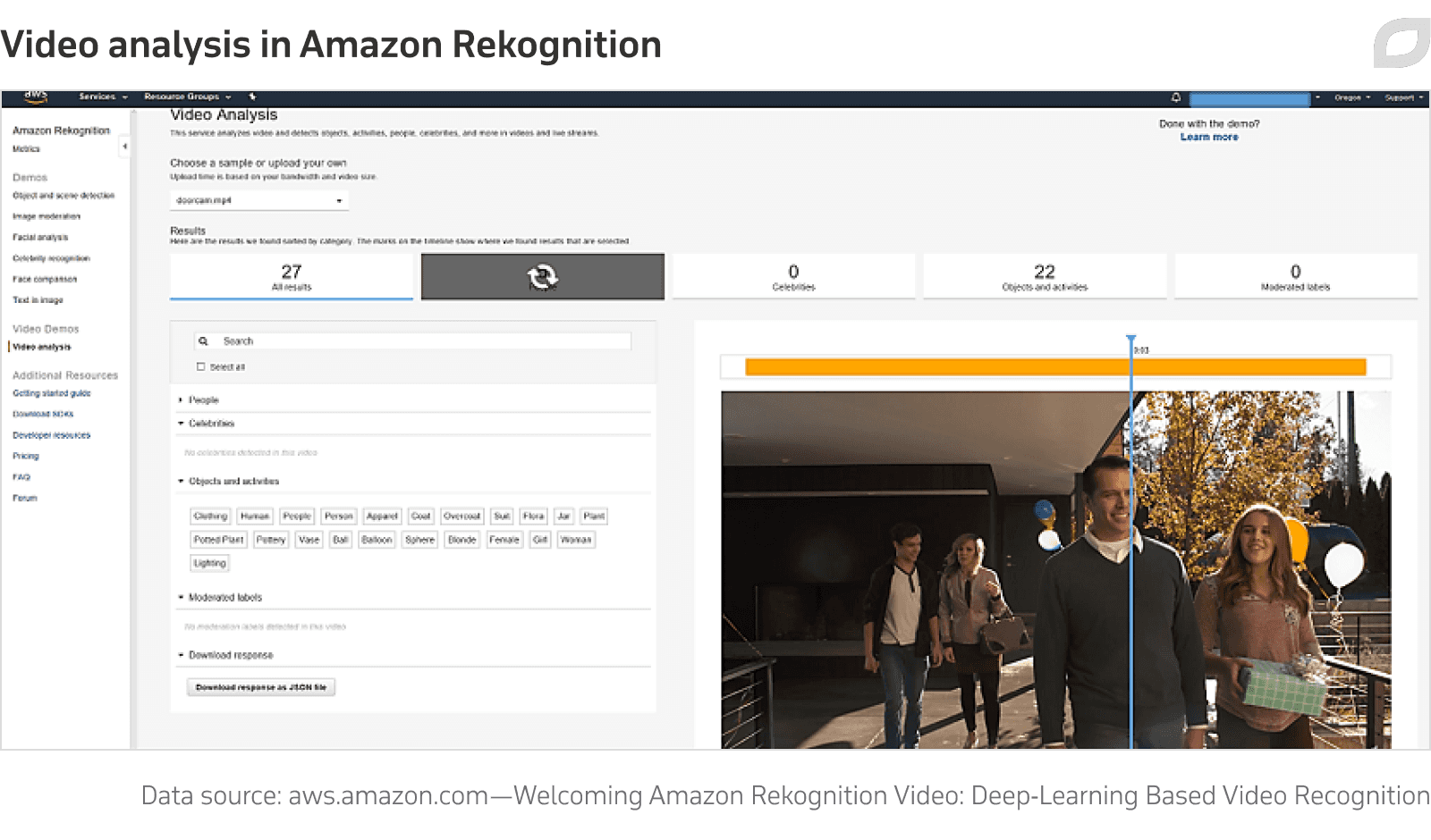The height and width of the screenshot is (840, 1431).
Task: Open the Resource Groups menu
Action: (187, 97)
